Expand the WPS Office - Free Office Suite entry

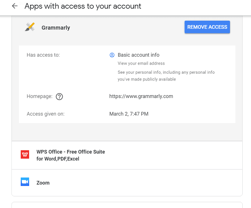[x=71, y=155]
